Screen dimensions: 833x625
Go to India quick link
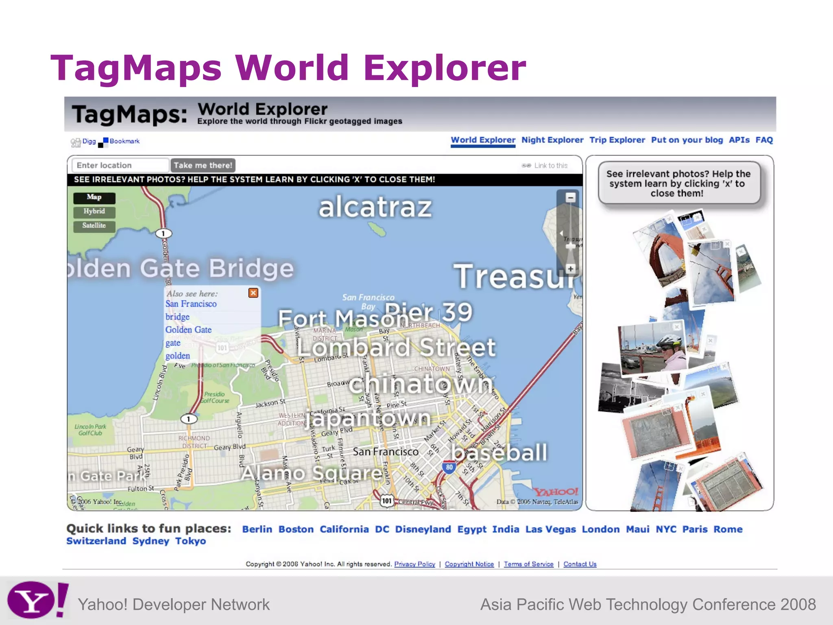click(506, 529)
